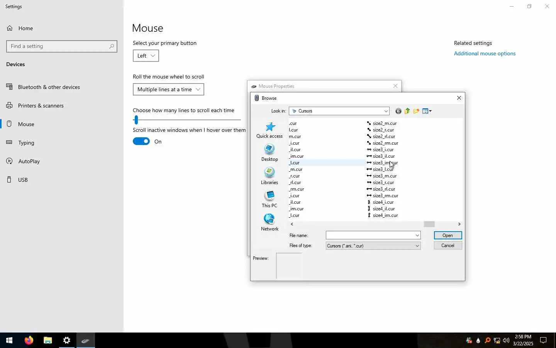556x348 pixels.
Task: Open Quick access in the Browse dialog
Action: [x=270, y=130]
